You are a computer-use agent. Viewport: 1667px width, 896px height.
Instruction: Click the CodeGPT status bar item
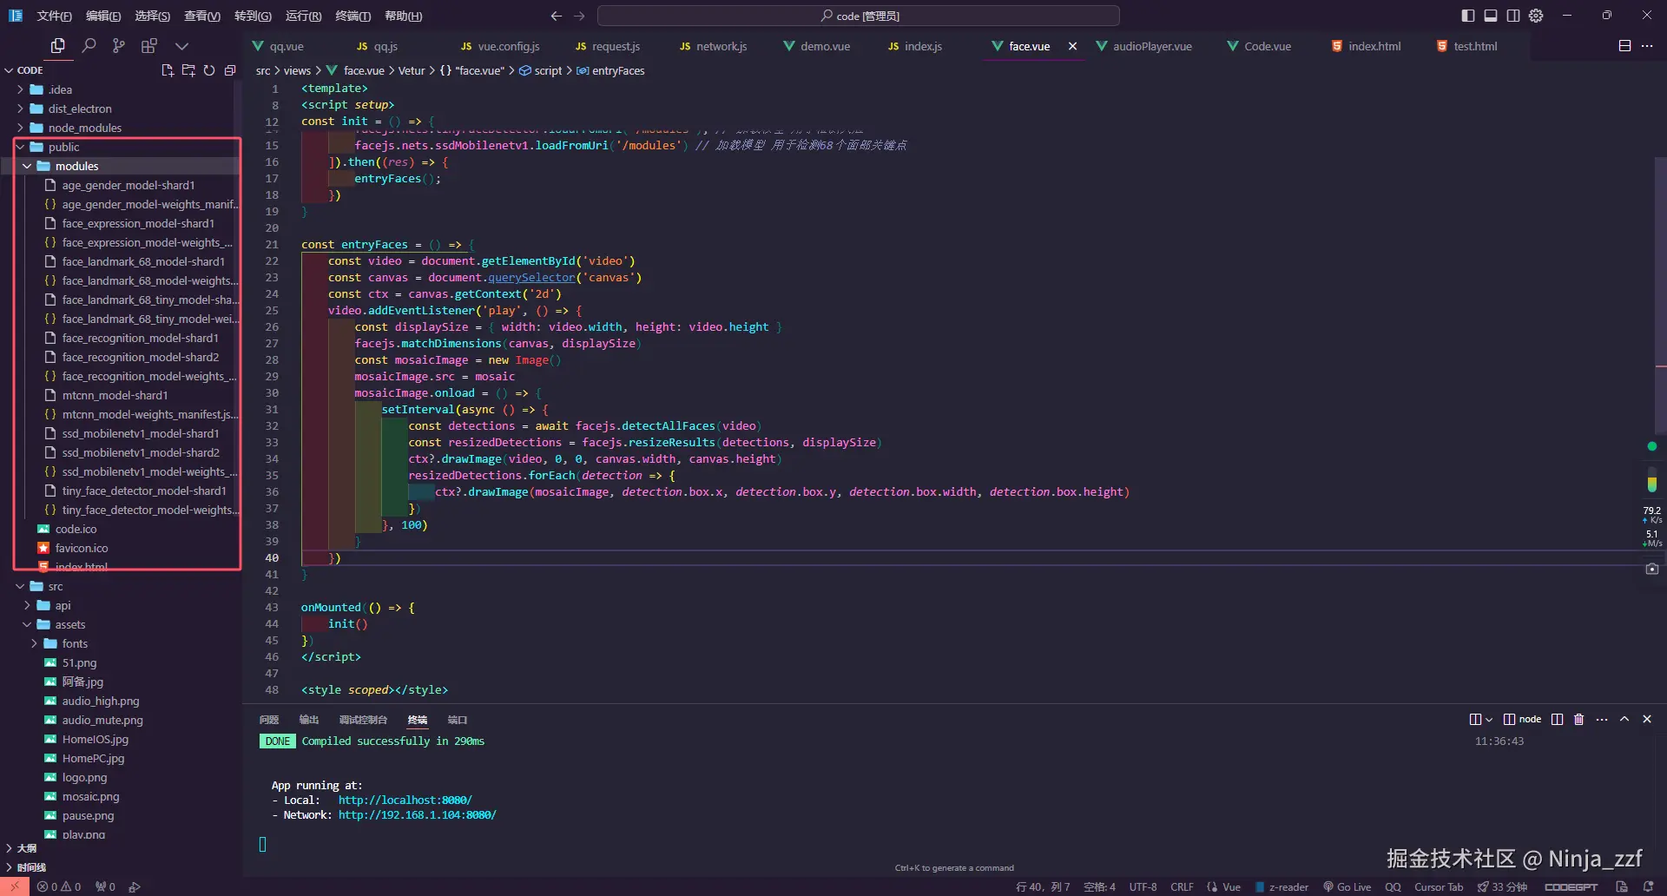point(1571,886)
